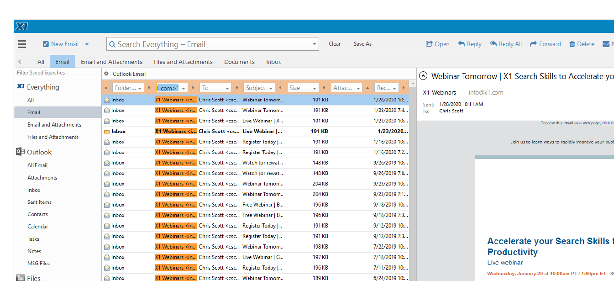Open the hamburger main menu
The image size is (614, 281).
point(22,44)
